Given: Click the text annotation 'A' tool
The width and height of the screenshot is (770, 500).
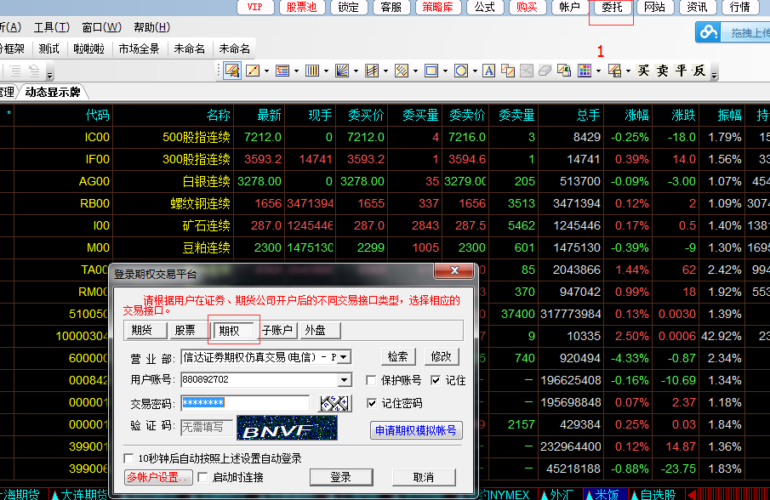Looking at the screenshot, I should tap(488, 71).
